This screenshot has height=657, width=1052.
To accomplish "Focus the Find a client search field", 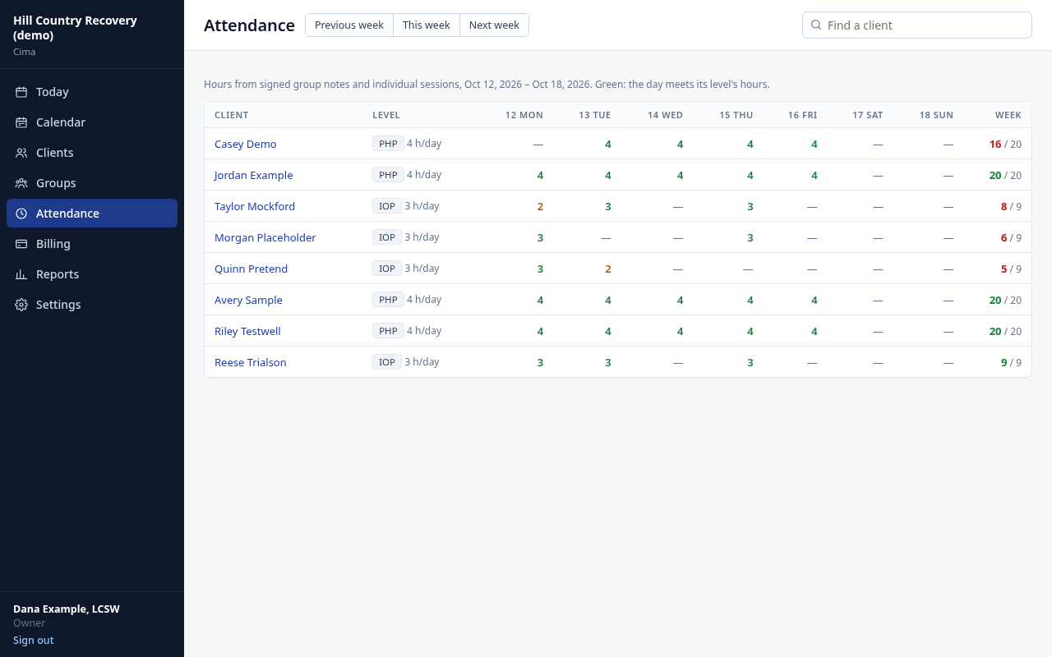I will coord(917,25).
